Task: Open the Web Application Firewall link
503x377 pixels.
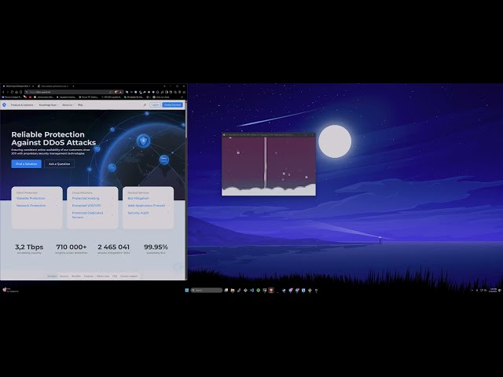Action: tap(146, 206)
